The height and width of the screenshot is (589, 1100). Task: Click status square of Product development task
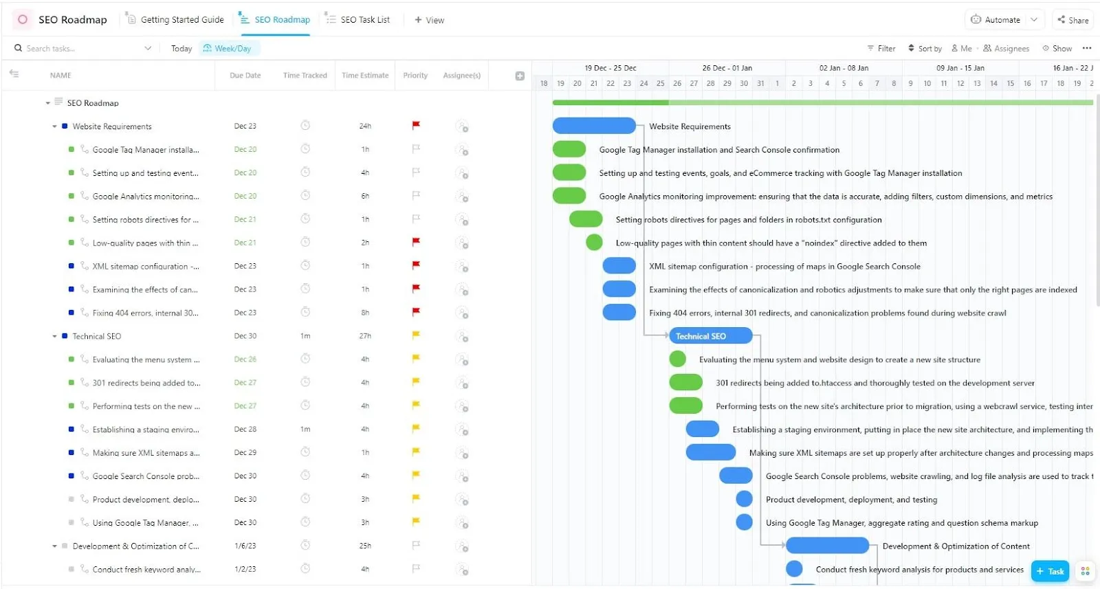click(x=71, y=499)
